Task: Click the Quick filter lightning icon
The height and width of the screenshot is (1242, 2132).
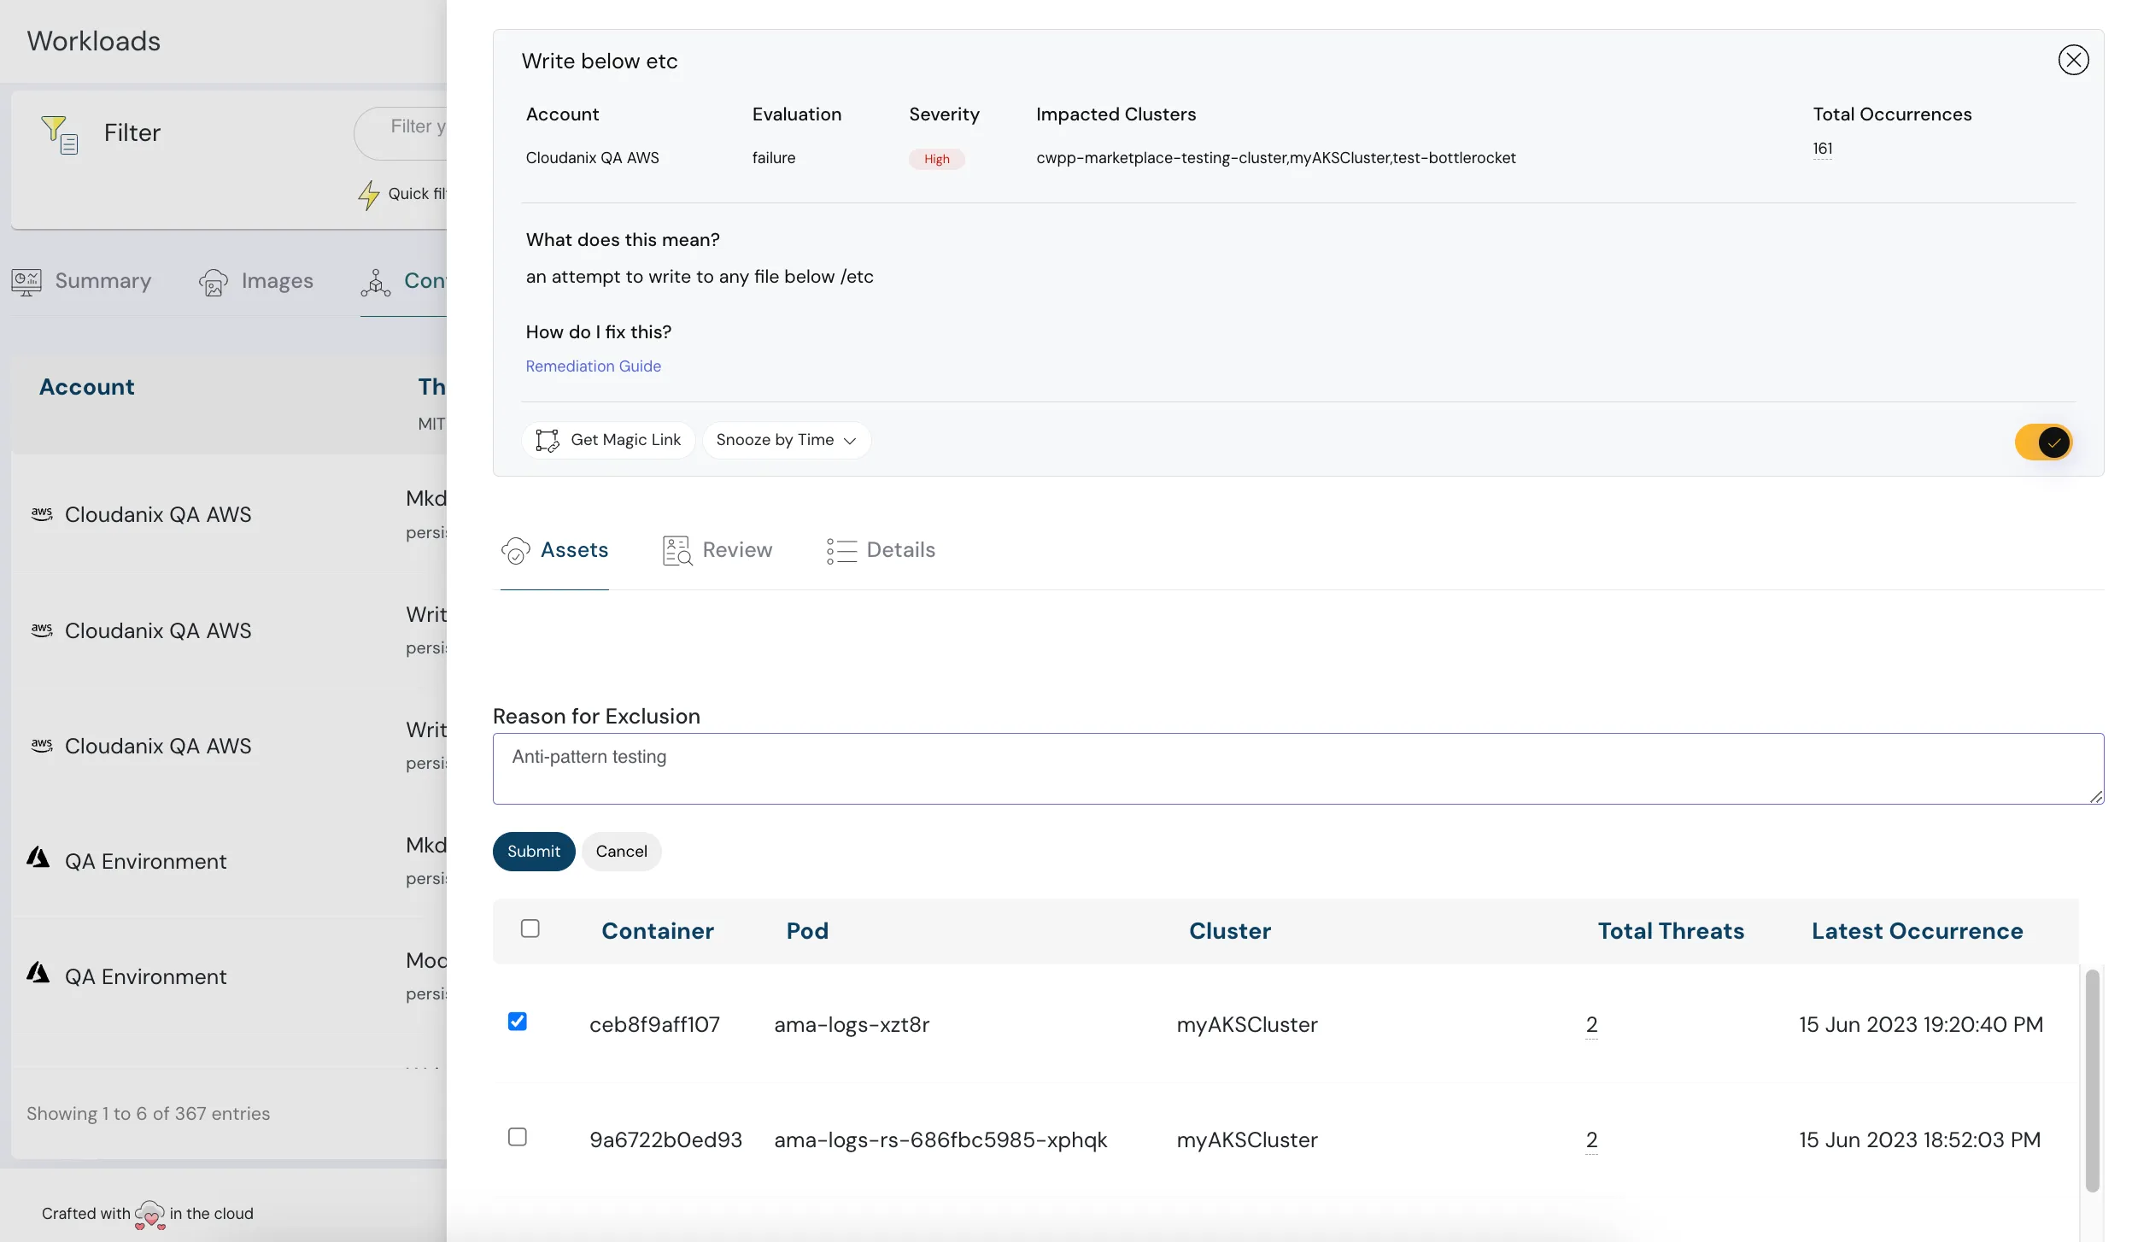Action: 369,195
